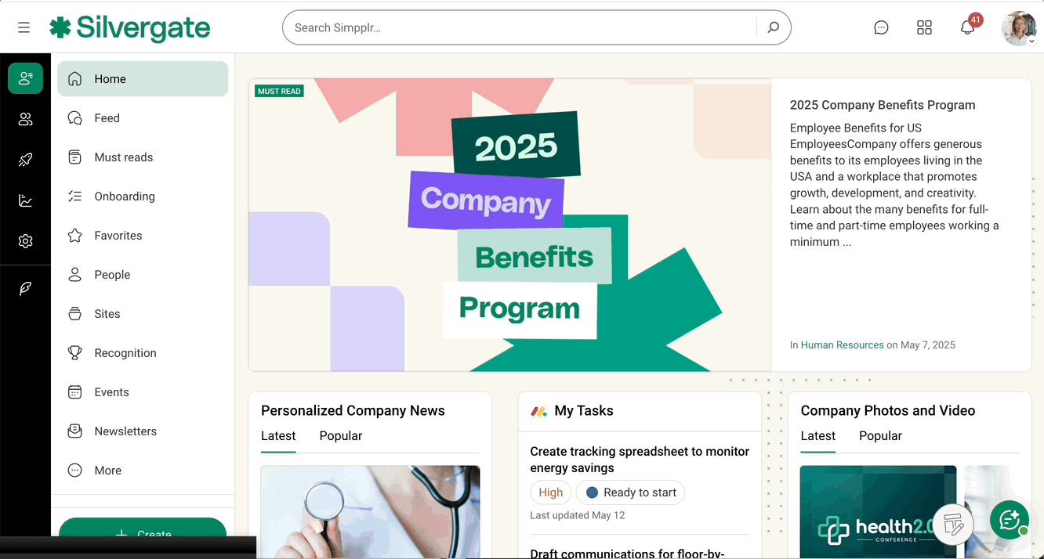Click into the Search Simpplr field
Screen dimensions: 1044x559
pyautogui.click(x=517, y=27)
